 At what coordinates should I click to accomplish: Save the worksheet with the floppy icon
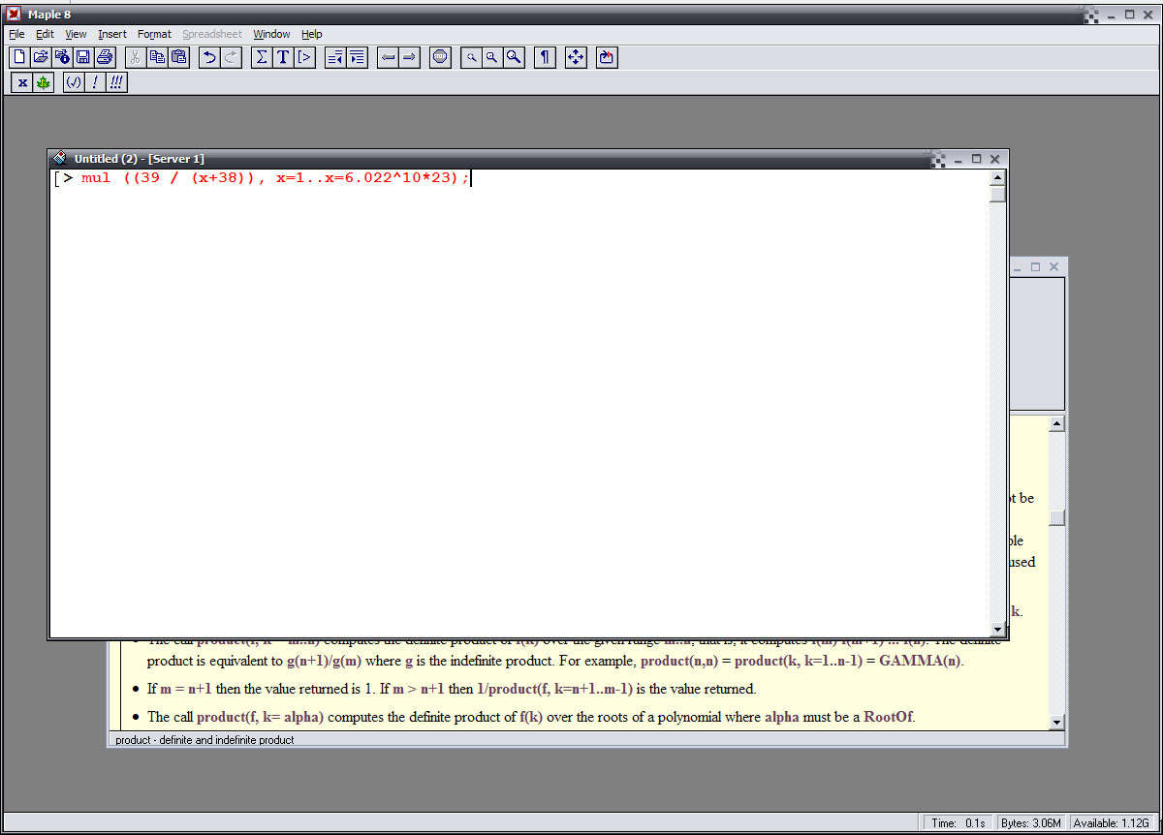[x=83, y=58]
